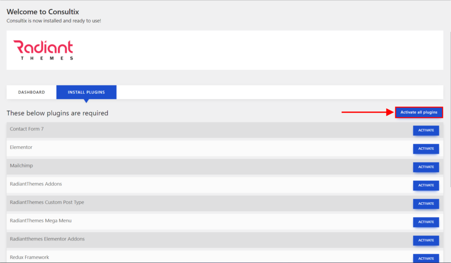Click the Redux Framework plugin name
Image resolution: width=451 pixels, height=263 pixels.
pos(30,257)
